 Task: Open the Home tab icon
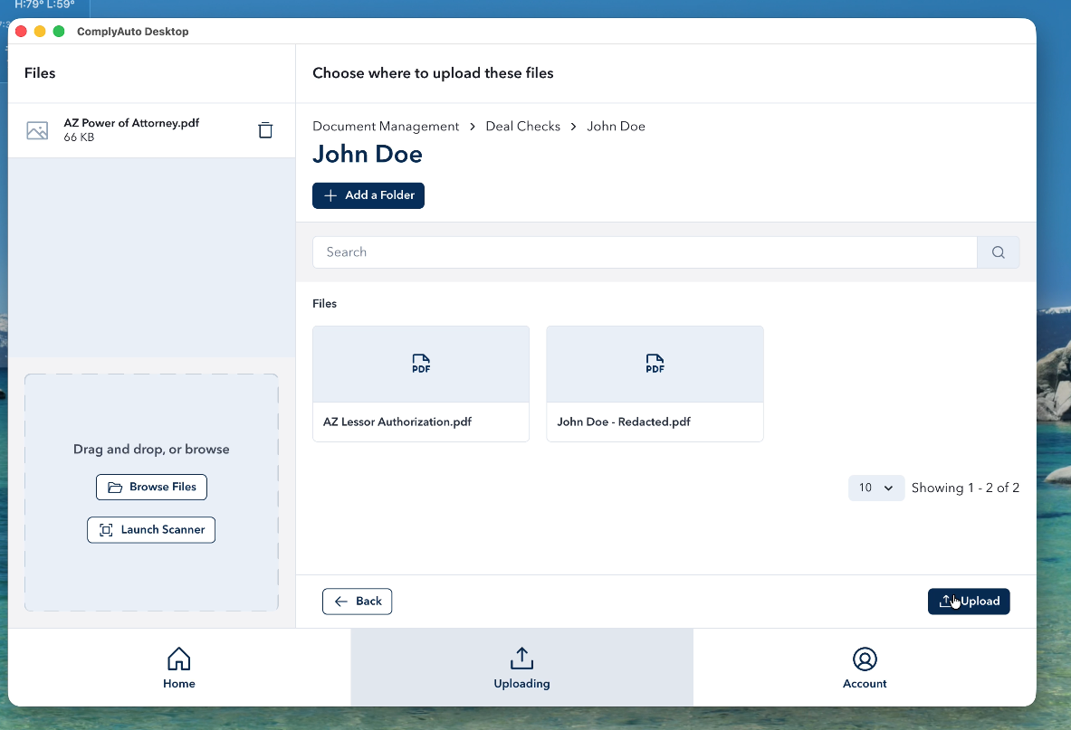[x=179, y=659]
